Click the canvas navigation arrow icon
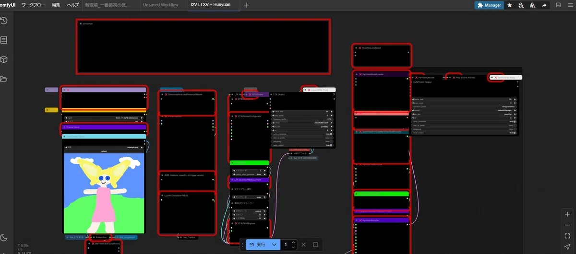This screenshot has width=576, height=254. (567, 246)
